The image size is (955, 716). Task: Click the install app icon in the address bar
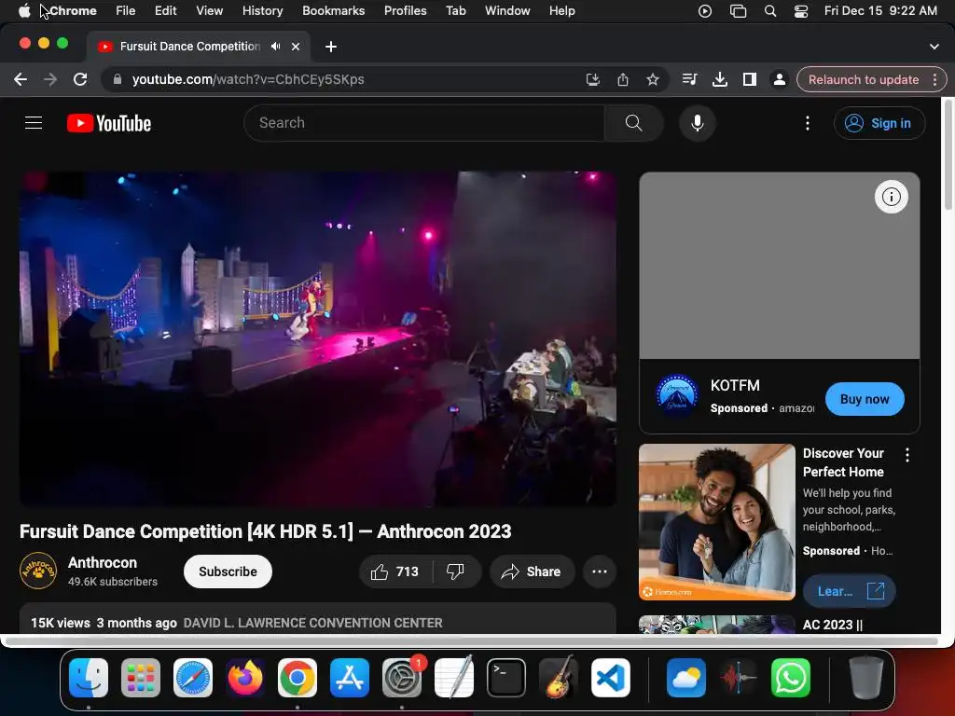click(x=592, y=79)
